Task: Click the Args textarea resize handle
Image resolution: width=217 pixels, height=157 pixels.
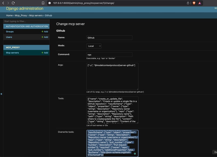Action: [138, 89]
